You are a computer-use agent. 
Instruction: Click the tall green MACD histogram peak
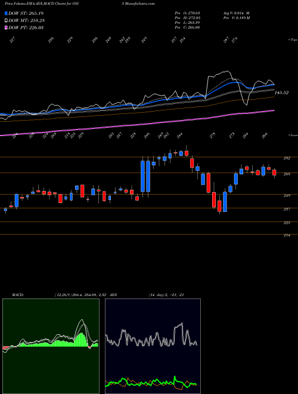point(81,340)
